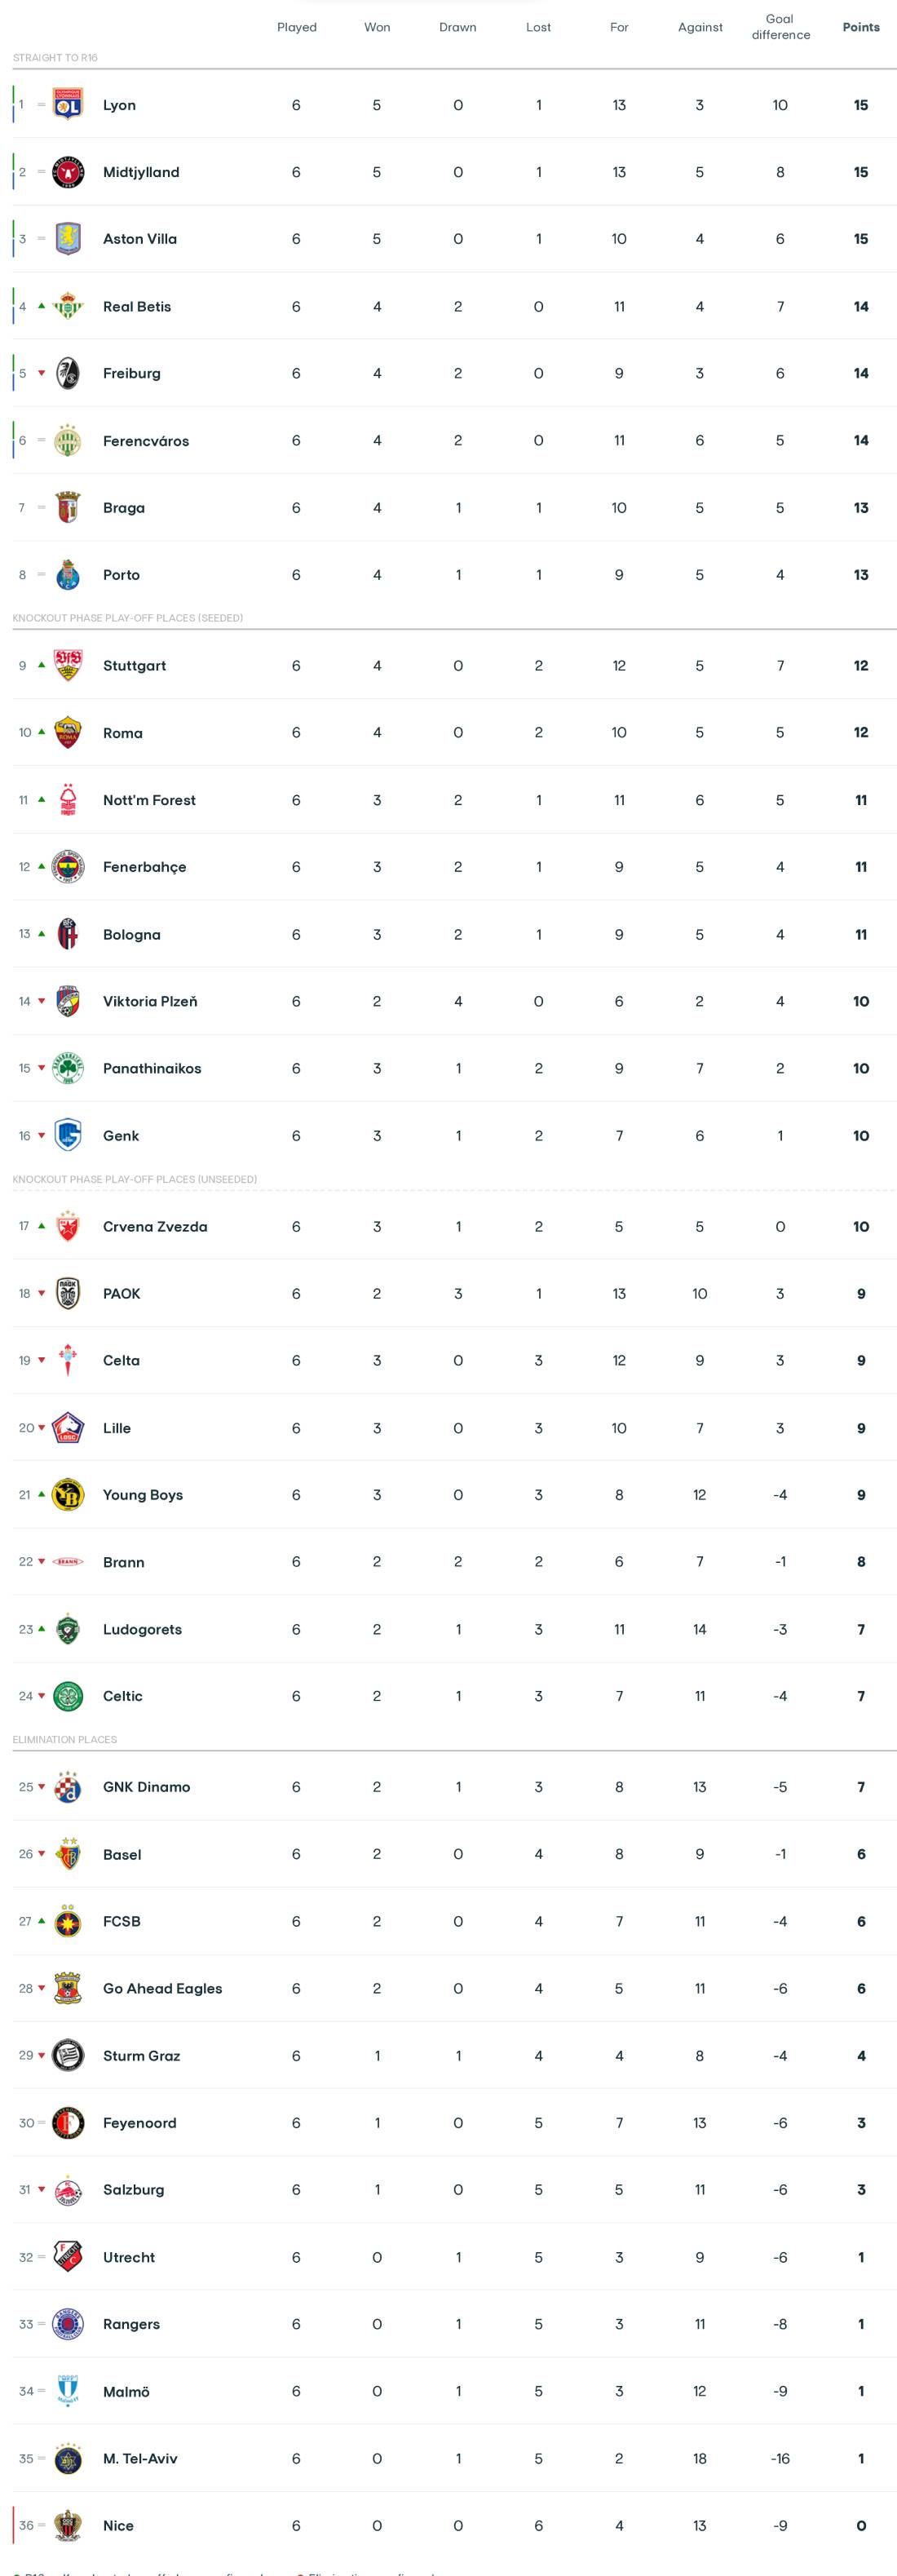
Task: Click the Played column header
Action: coord(296,27)
